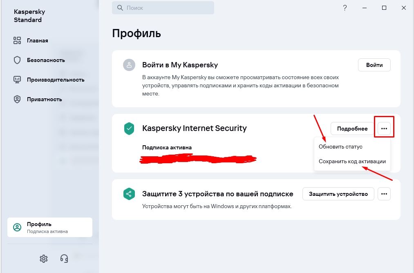The width and height of the screenshot is (414, 273).
Task: Click the green share devices icon
Action: pyautogui.click(x=129, y=194)
